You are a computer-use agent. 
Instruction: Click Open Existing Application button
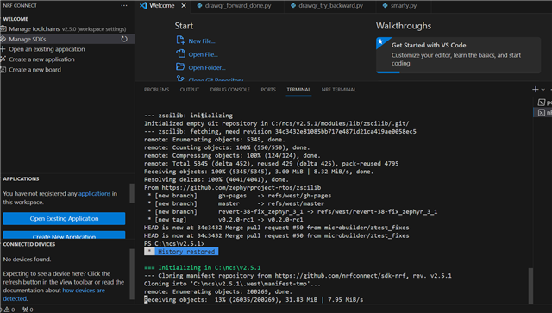click(x=64, y=219)
